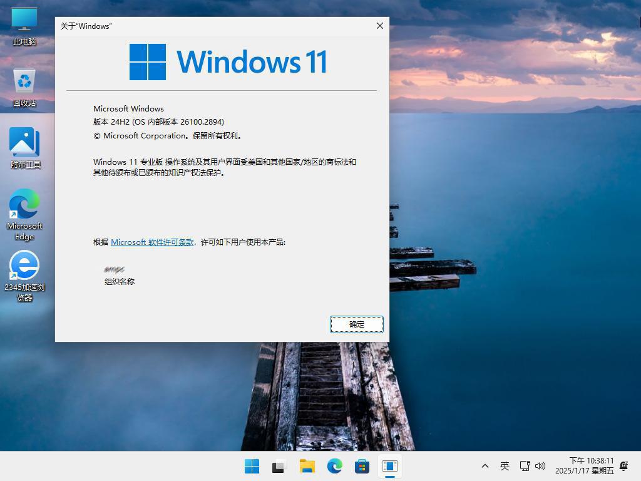The image size is (641, 481).
Task: Click the 关于"Windows" title bar text
Action: 86,26
